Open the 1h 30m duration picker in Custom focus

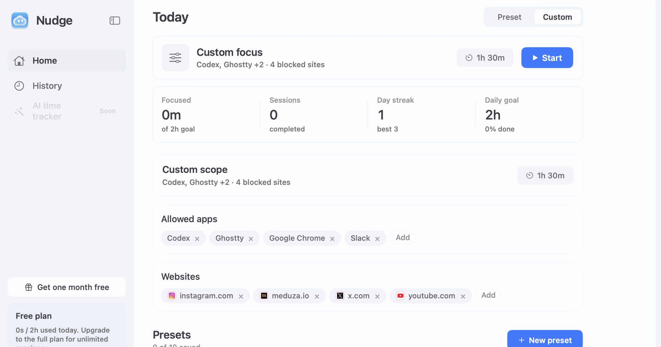point(485,58)
